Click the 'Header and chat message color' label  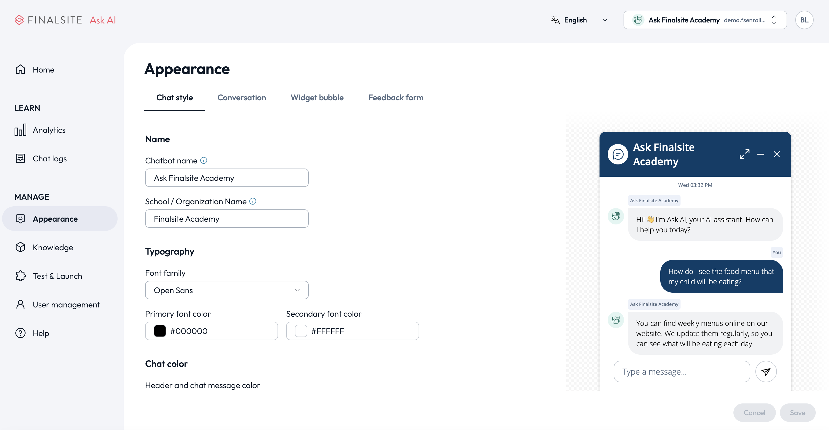point(202,385)
